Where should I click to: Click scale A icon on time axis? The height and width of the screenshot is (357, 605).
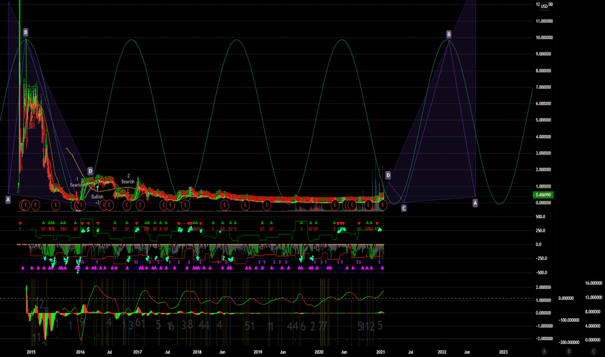[x=544, y=351]
